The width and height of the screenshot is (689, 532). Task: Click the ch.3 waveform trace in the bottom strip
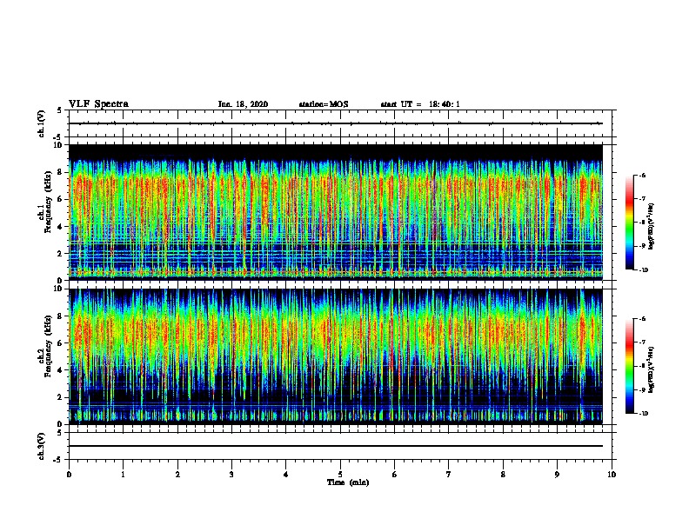pyautogui.click(x=336, y=446)
